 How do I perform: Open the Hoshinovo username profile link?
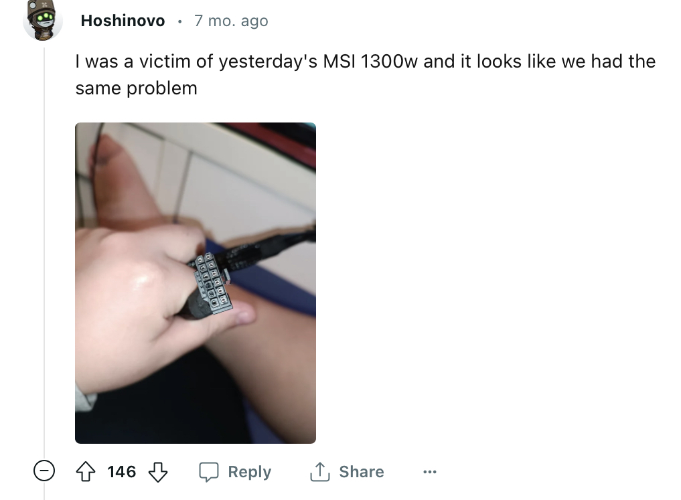coord(123,20)
